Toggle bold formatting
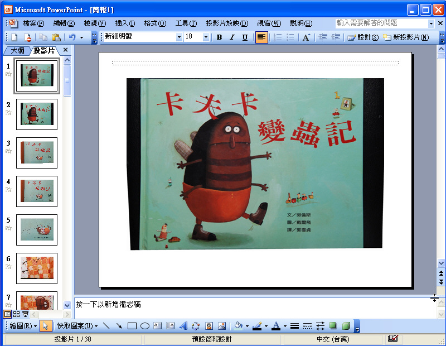 point(219,37)
